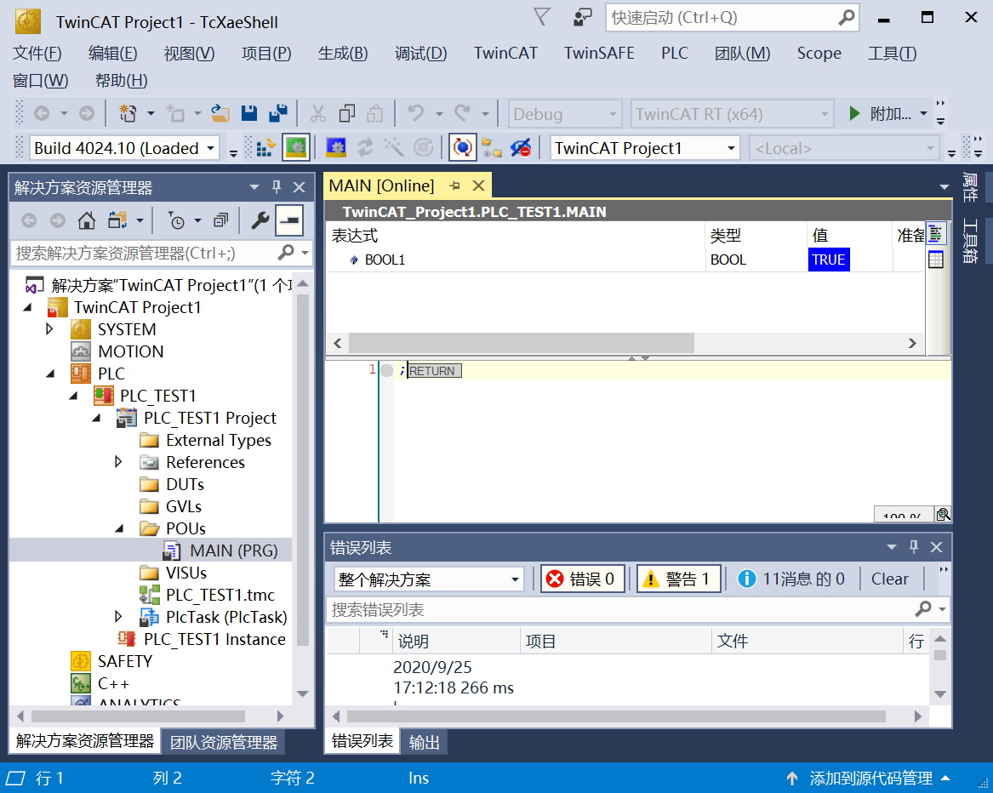Click the Properties wrench icon
This screenshot has height=793, width=993.
click(x=260, y=220)
